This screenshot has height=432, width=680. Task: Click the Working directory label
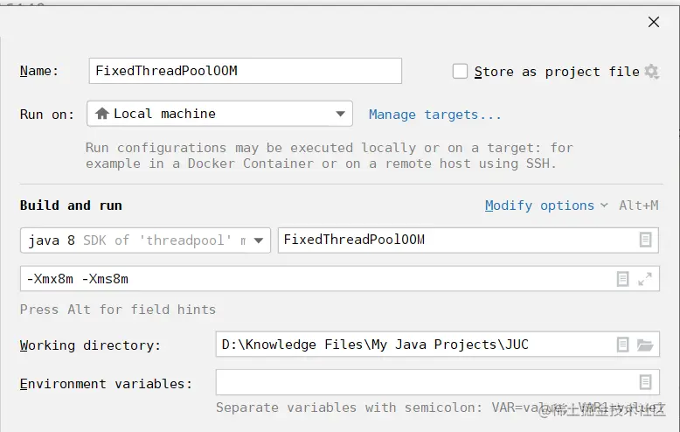coord(90,345)
